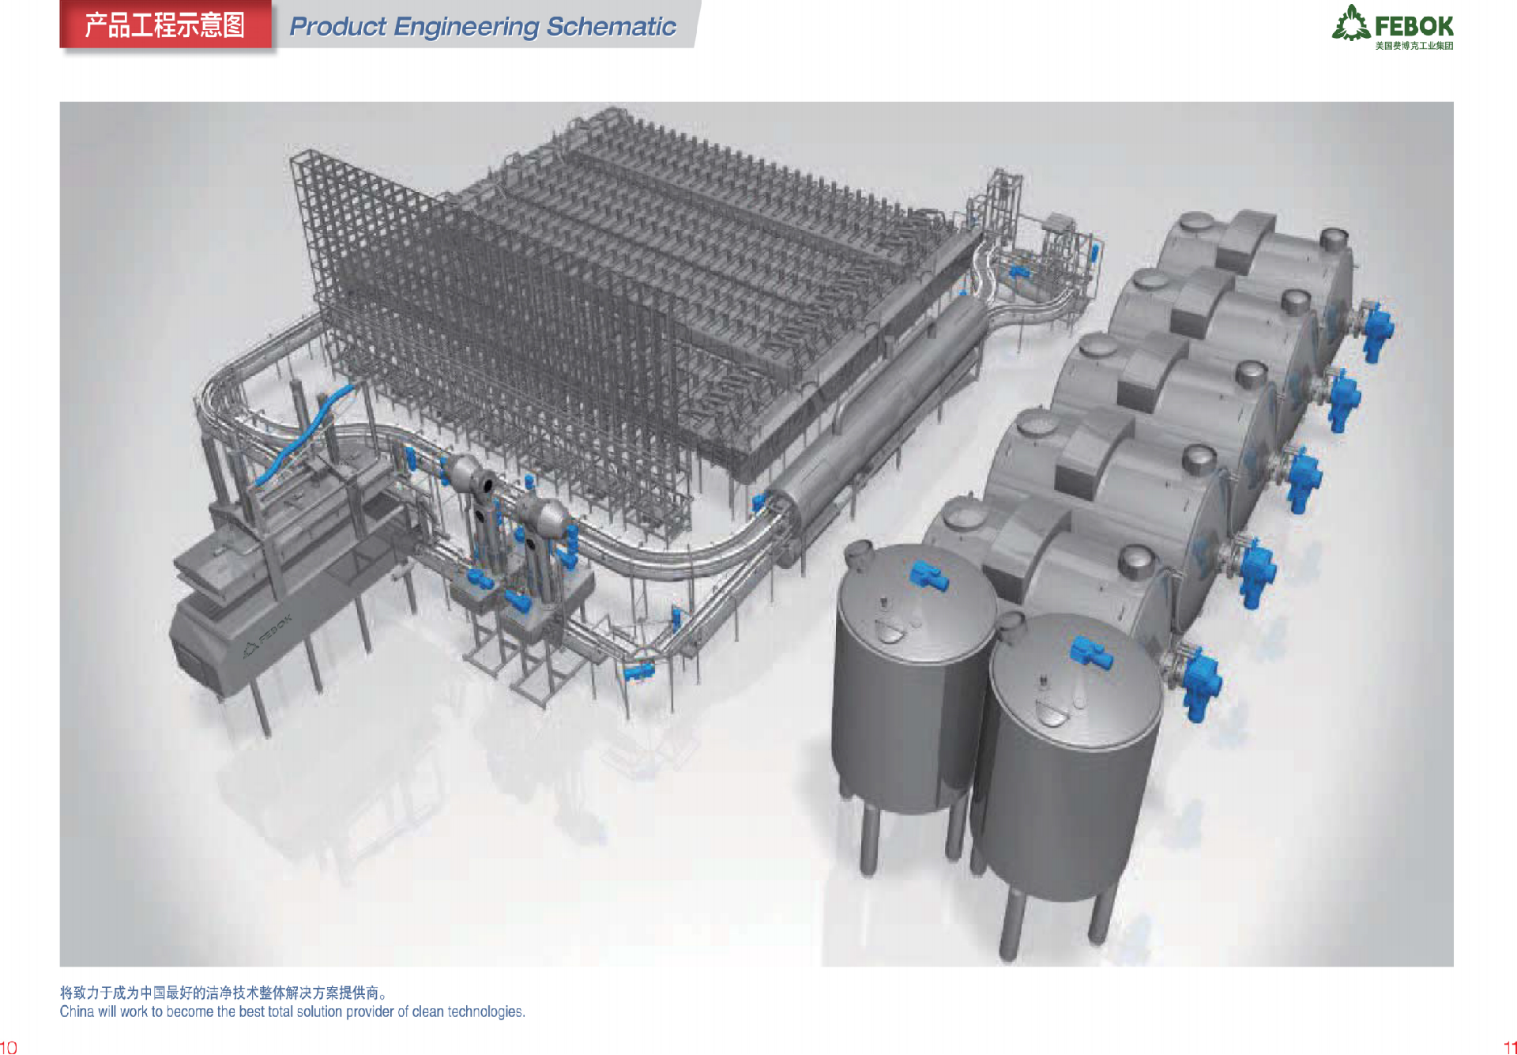Click the Product Engineering Schematic heading
Screen dimensions: 1517x1055
click(x=483, y=26)
